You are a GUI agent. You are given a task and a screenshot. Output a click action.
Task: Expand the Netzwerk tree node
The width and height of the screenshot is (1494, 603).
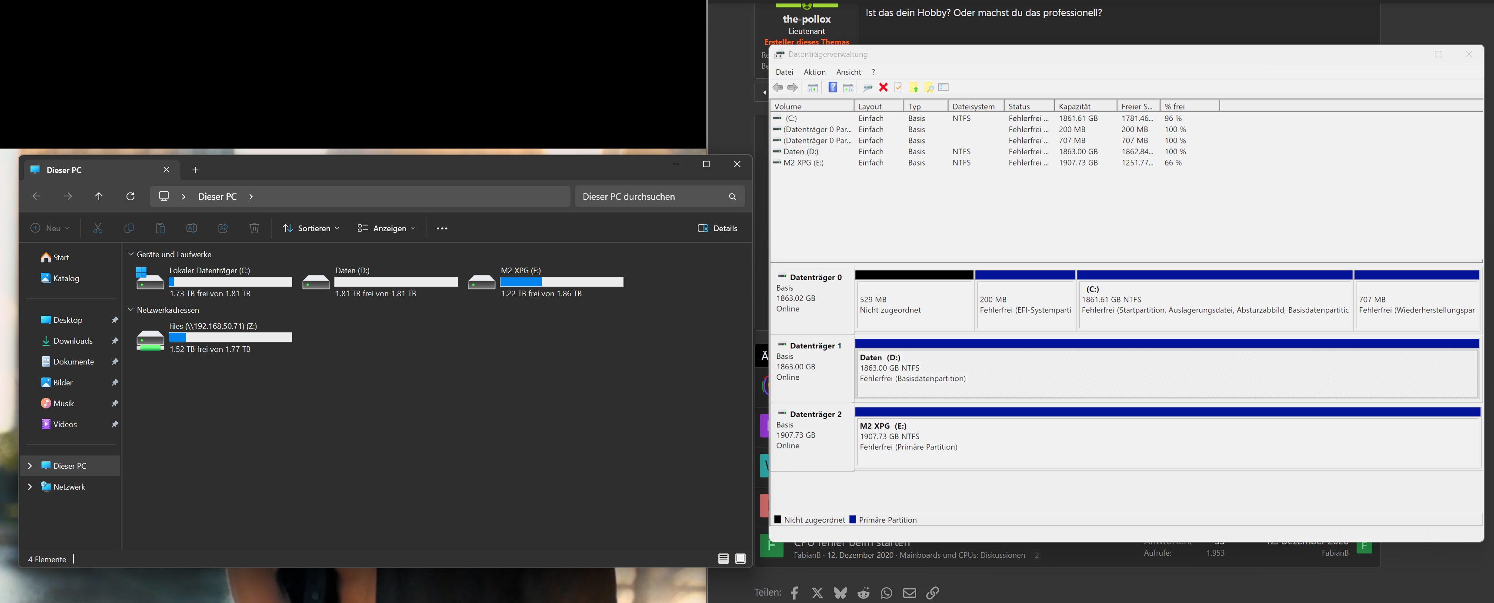[x=30, y=487]
